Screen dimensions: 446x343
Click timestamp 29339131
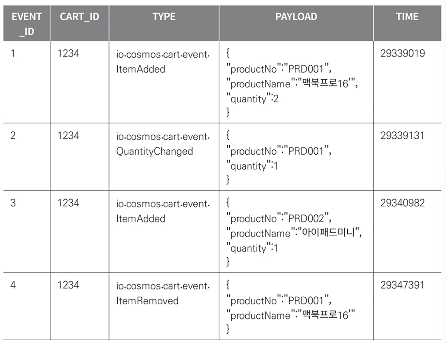(x=402, y=135)
